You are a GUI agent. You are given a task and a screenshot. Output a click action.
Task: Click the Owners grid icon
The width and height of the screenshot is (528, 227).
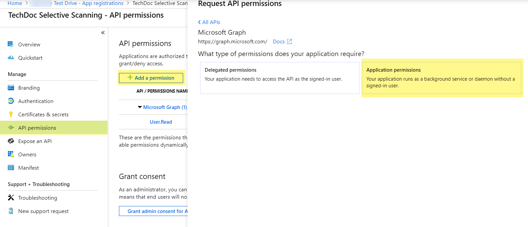point(11,154)
